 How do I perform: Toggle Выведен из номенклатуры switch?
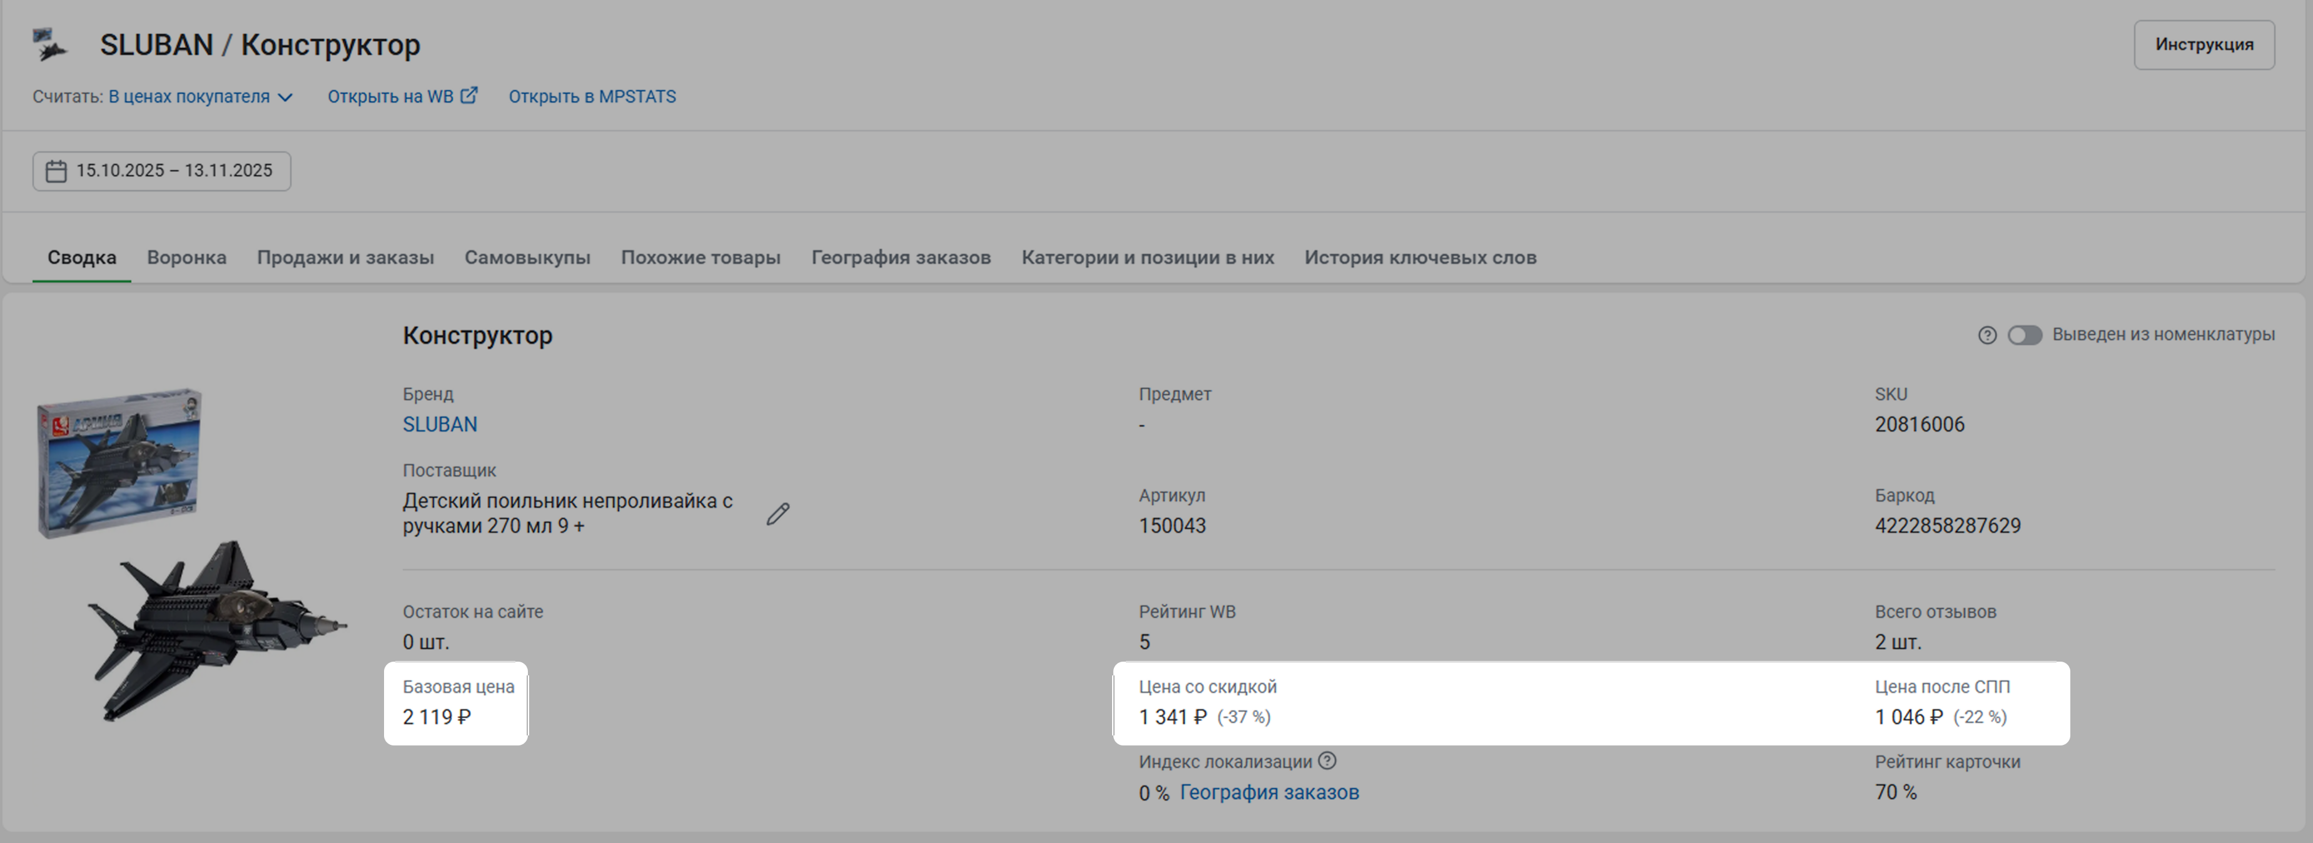click(2025, 335)
